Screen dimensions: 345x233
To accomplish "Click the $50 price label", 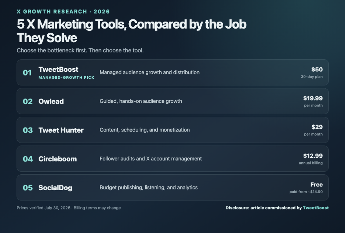I will coord(317,69).
